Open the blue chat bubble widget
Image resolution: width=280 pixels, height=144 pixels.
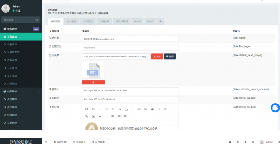[x=275, y=108]
